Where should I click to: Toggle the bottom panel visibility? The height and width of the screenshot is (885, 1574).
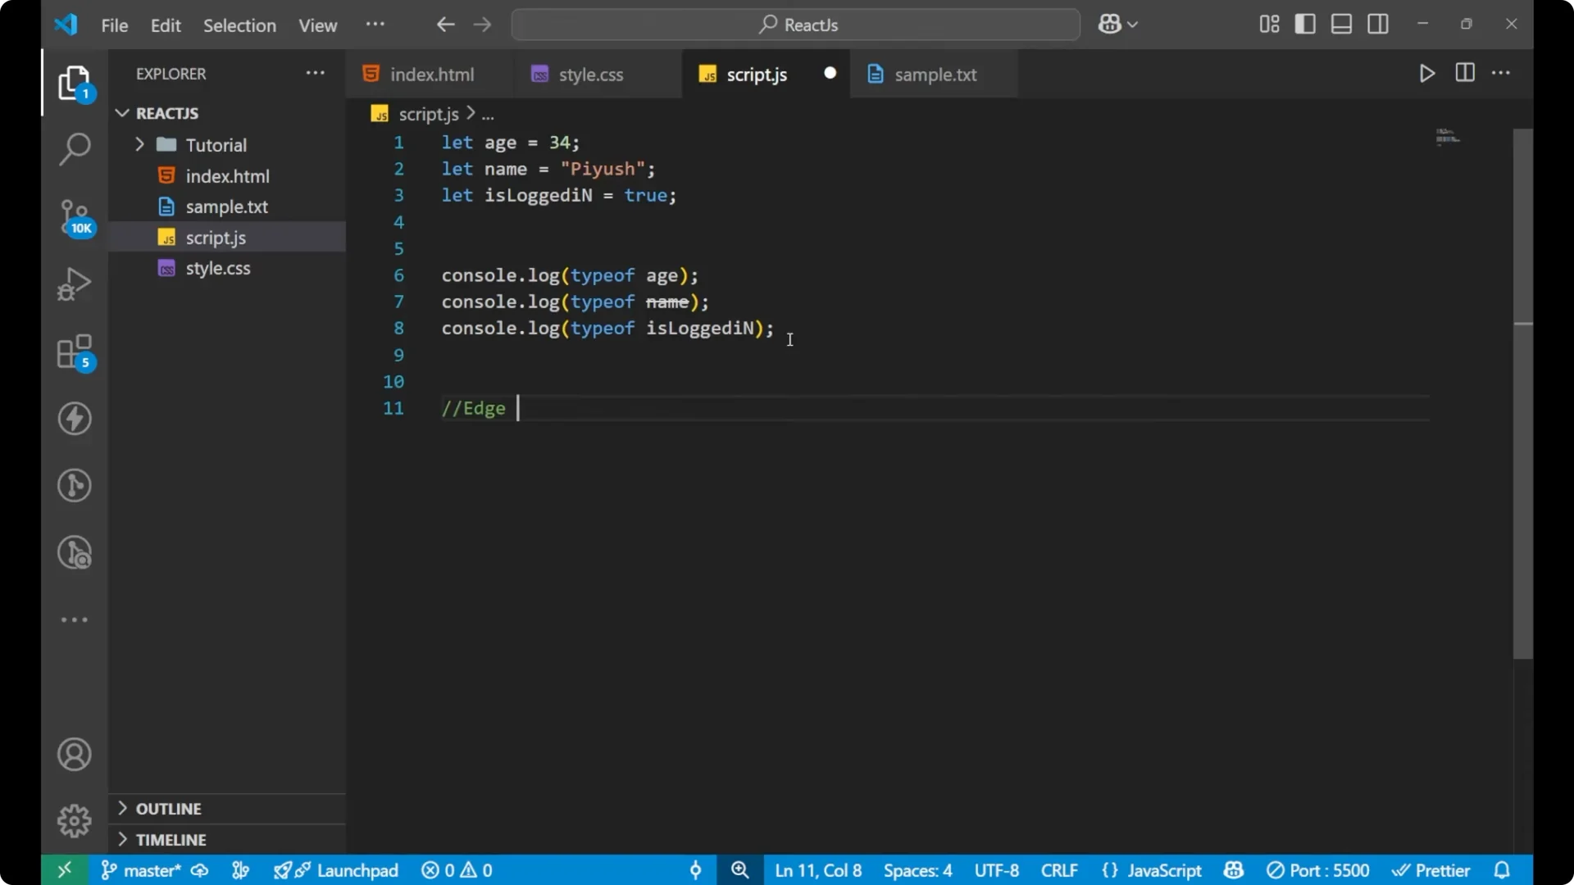[x=1341, y=24]
